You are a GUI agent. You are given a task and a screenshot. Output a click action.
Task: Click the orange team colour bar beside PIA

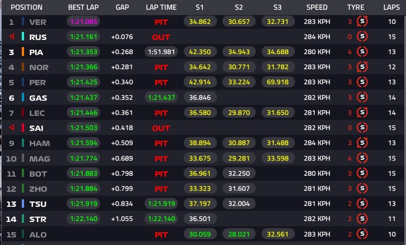click(x=23, y=52)
